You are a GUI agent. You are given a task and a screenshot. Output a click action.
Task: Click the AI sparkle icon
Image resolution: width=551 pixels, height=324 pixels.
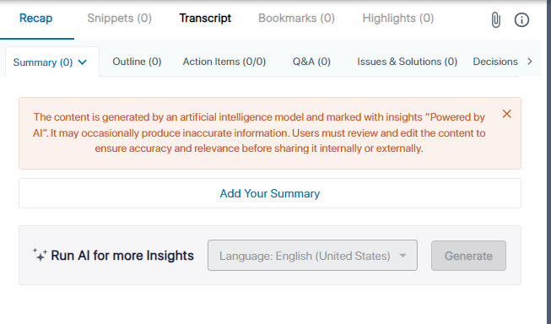coord(40,255)
